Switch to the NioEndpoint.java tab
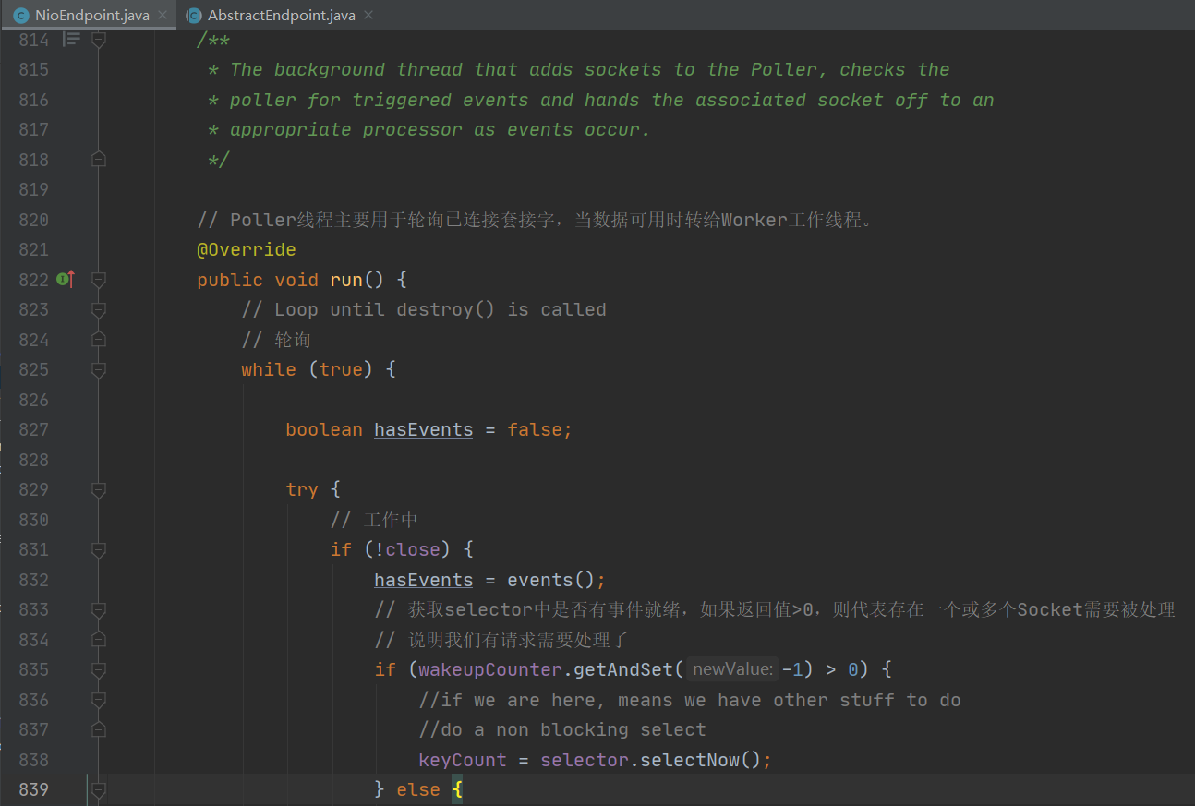Screen dimensions: 1195x806 point(91,16)
